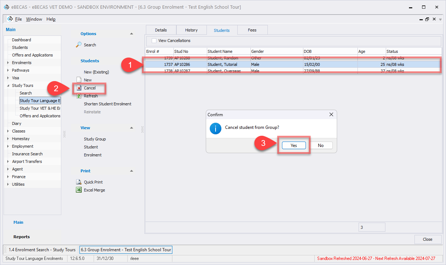The height and width of the screenshot is (265, 446).
Task: Collapse the Options panel section arrow
Action: tap(131, 34)
